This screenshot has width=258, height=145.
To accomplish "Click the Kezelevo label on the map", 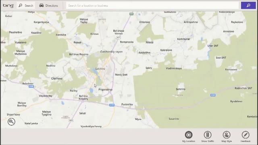I will click(x=36, y=33).
